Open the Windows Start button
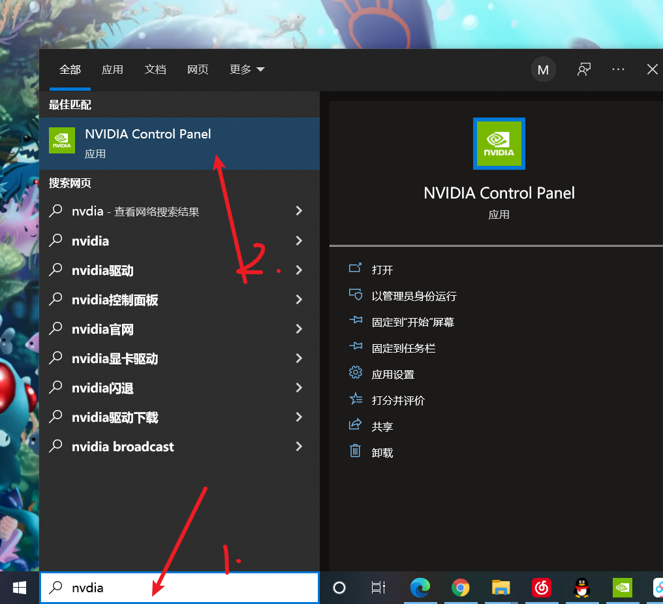Screen dimensions: 663x604 20,588
